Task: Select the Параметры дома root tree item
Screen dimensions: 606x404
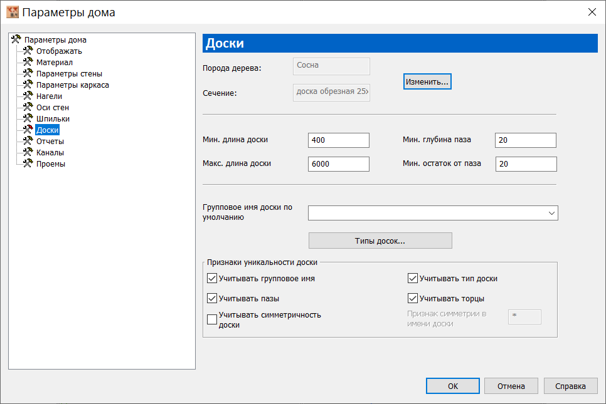Action: pyautogui.click(x=55, y=39)
